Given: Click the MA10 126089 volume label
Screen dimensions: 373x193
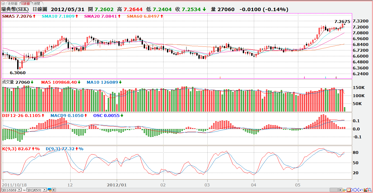Looking at the screenshot, I should click(104, 82).
